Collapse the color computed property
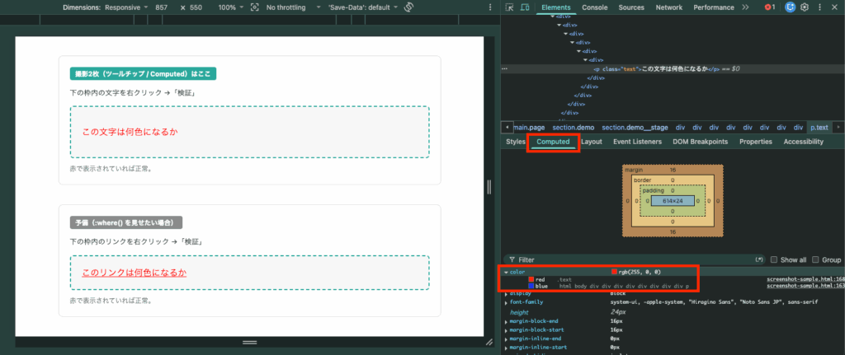The height and width of the screenshot is (355, 845). (x=506, y=272)
